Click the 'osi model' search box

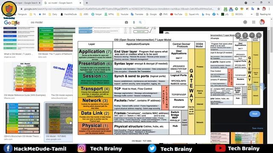[x=77, y=23]
